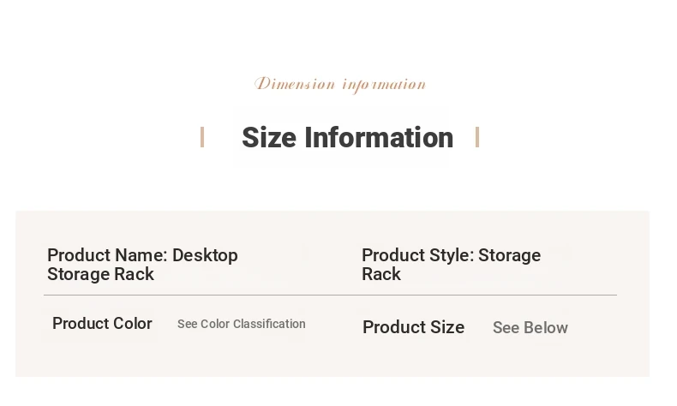
Task: Click the "Product Style: Storage" text line
Action: (x=451, y=255)
